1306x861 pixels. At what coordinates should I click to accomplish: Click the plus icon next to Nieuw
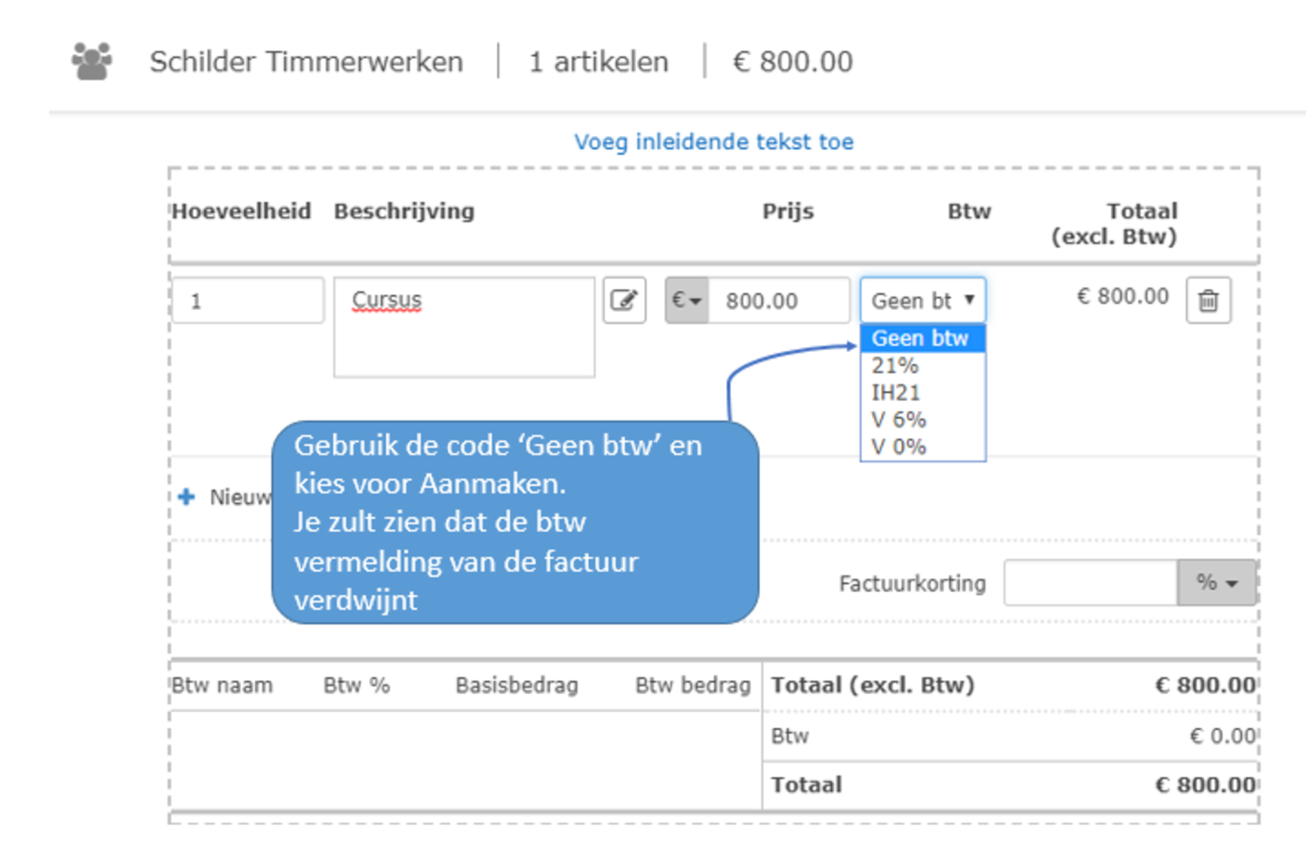(x=186, y=497)
